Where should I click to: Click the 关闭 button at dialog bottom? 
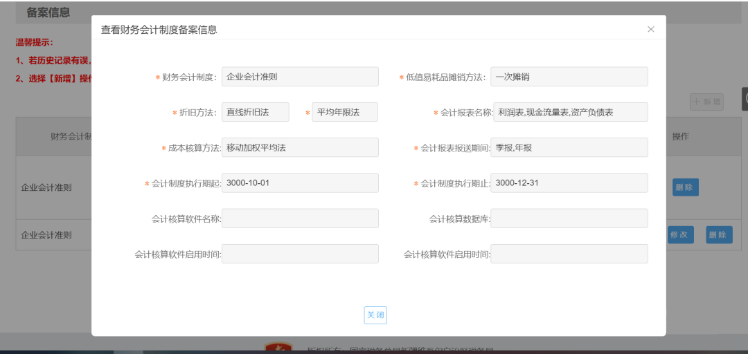click(375, 315)
